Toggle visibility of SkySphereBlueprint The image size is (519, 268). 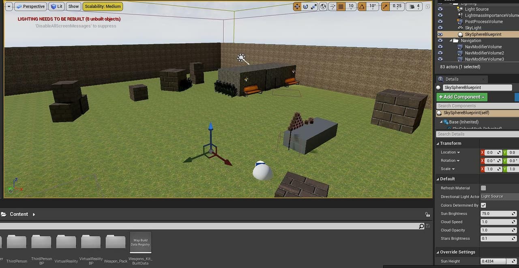[x=440, y=34]
